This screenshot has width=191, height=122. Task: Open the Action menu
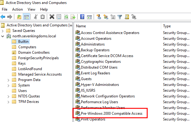(x=17, y=9)
